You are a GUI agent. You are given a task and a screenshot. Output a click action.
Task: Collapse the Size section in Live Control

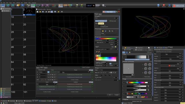click(x=123, y=55)
